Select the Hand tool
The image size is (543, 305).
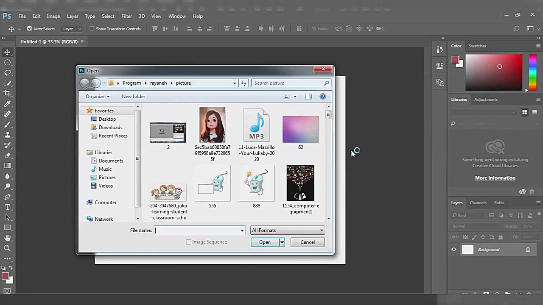(8, 238)
